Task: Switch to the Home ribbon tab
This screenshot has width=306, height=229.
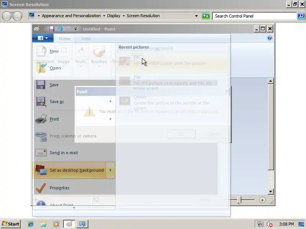Action: pos(65,39)
